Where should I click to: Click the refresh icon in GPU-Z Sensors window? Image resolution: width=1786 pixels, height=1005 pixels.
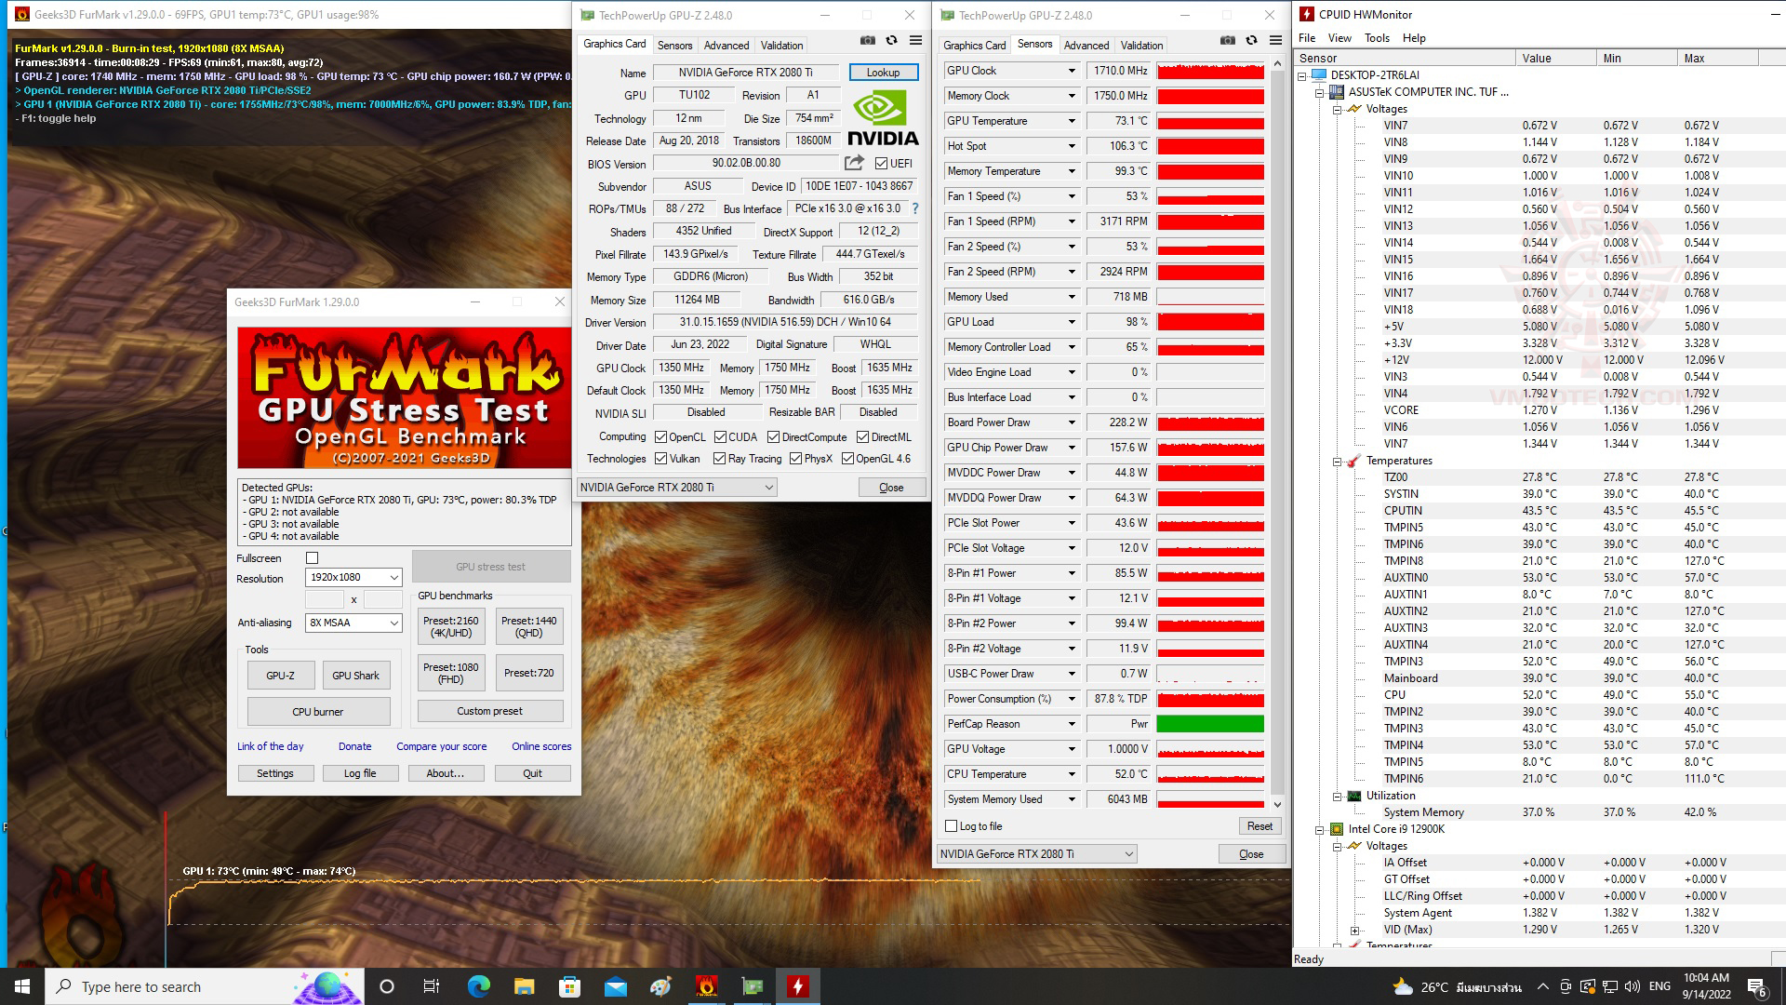(x=1251, y=41)
